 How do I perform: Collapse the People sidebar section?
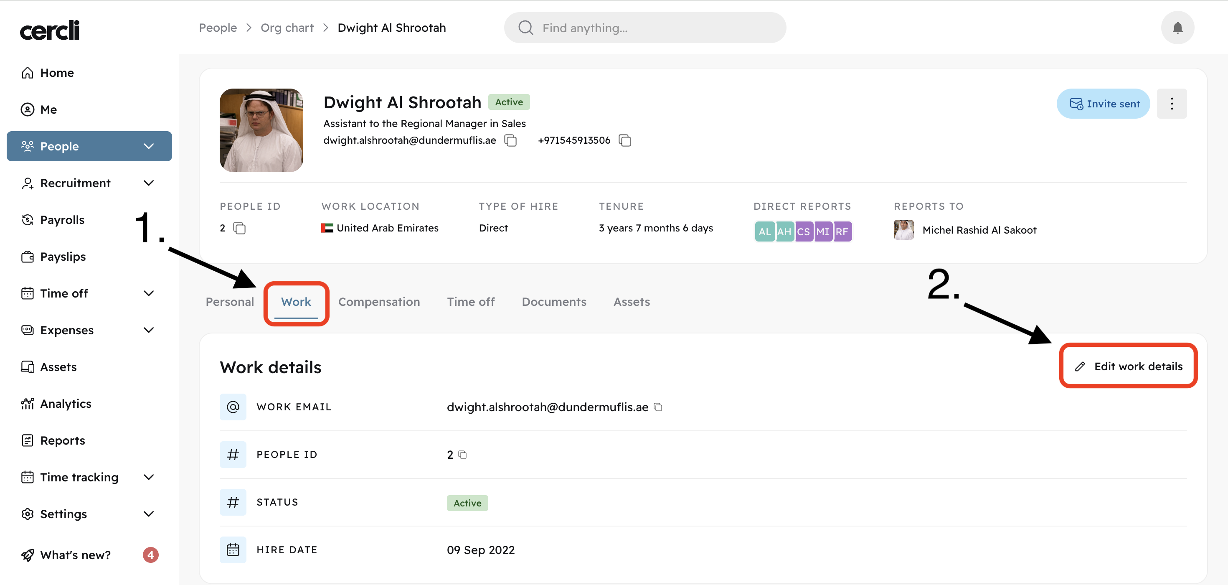pos(149,146)
